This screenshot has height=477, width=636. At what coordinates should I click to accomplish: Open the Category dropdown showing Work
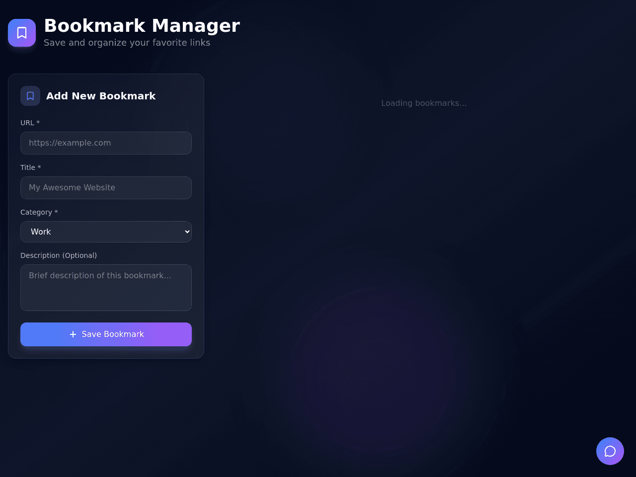point(106,232)
